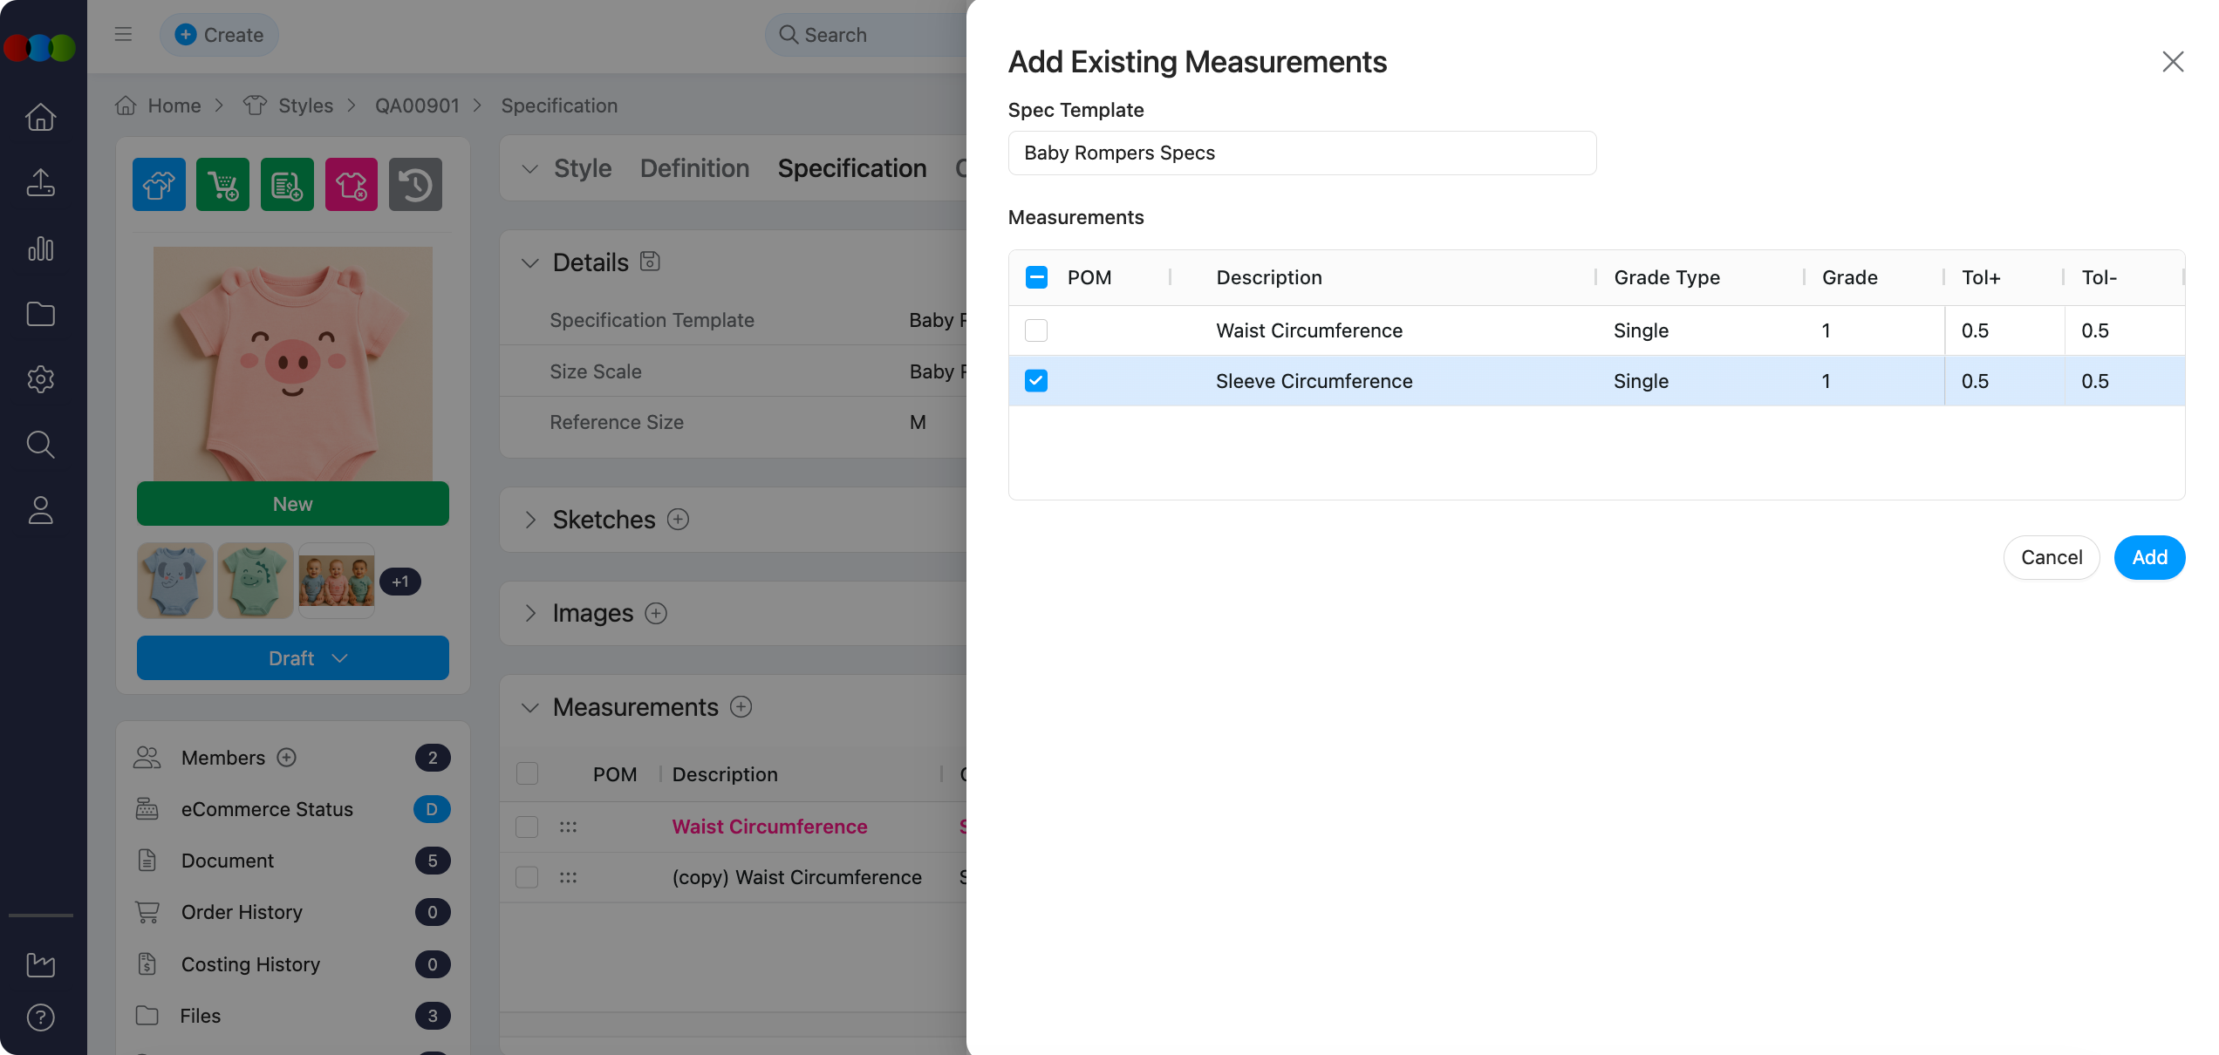Open the bar chart analytics icon
2219x1055 pixels.
tap(41, 248)
